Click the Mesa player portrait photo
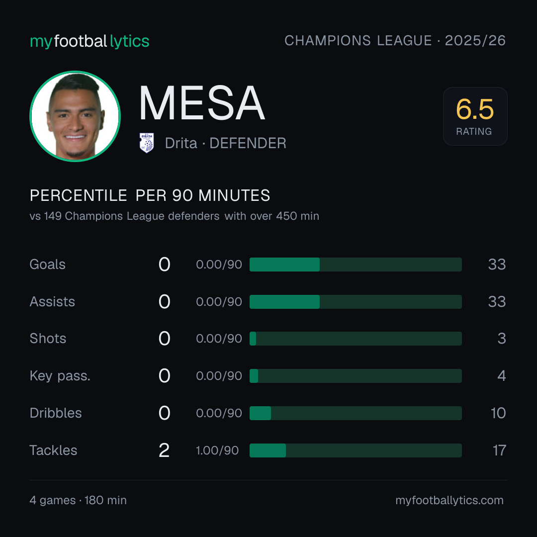The image size is (537, 537). tap(75, 116)
